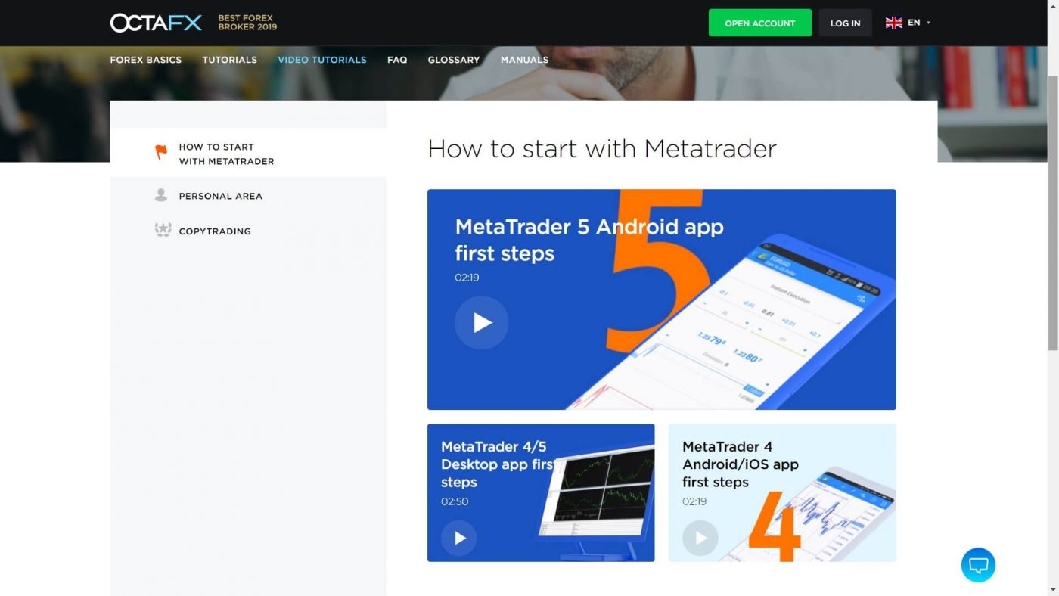Screen dimensions: 1059x596
Task: Expand the EN language dropdown arrow
Action: tap(928, 23)
